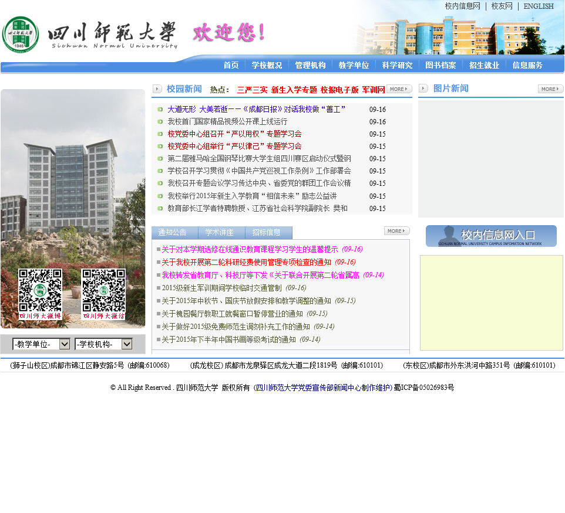Viewport: 565px width, 513px height.
Task: Switch to the 通知公告 tab
Action: pyautogui.click(x=175, y=232)
